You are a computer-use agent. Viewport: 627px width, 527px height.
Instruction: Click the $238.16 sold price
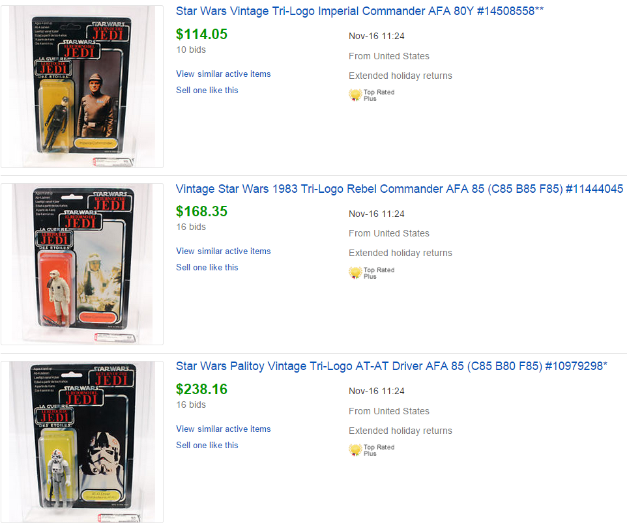point(201,389)
